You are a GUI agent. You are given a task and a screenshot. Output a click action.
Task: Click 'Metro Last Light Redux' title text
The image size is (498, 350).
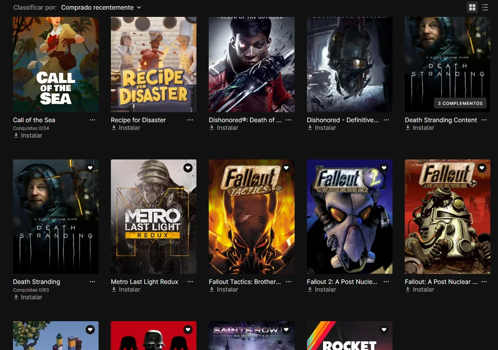(145, 282)
